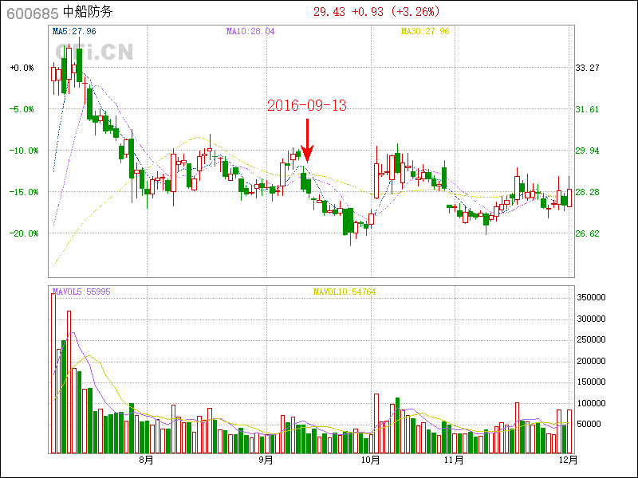Jump to the 10月 axis label
Screen dimensions: 638x478
[369, 460]
